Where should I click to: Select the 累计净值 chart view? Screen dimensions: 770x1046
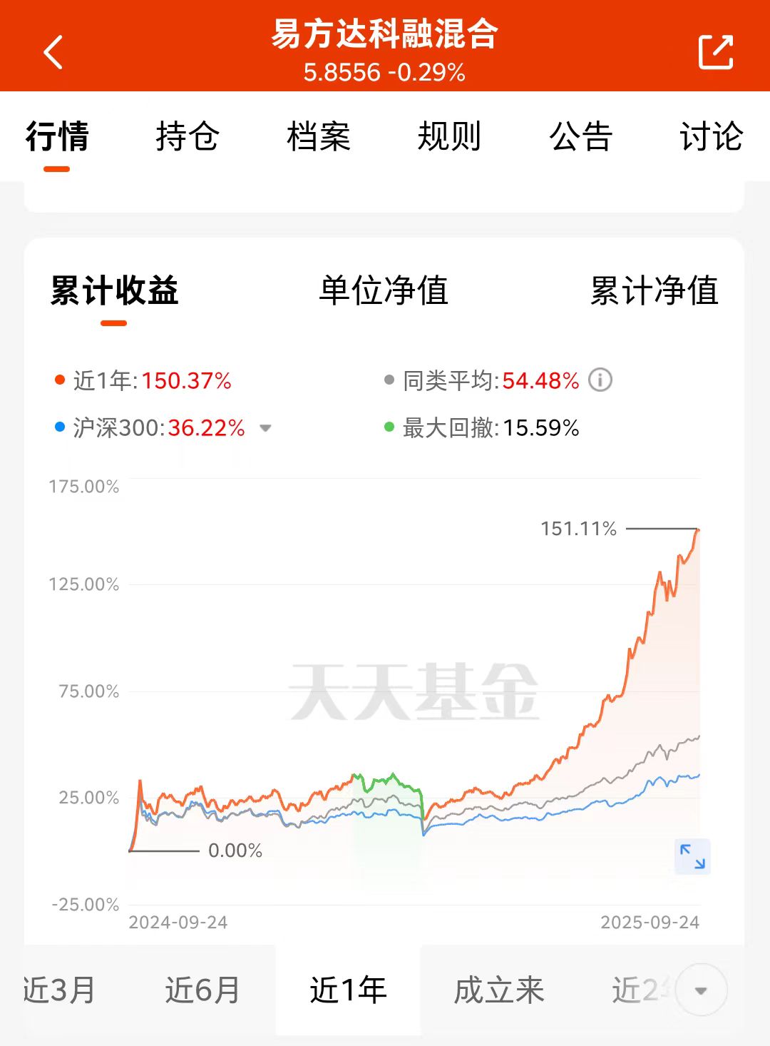pyautogui.click(x=654, y=291)
